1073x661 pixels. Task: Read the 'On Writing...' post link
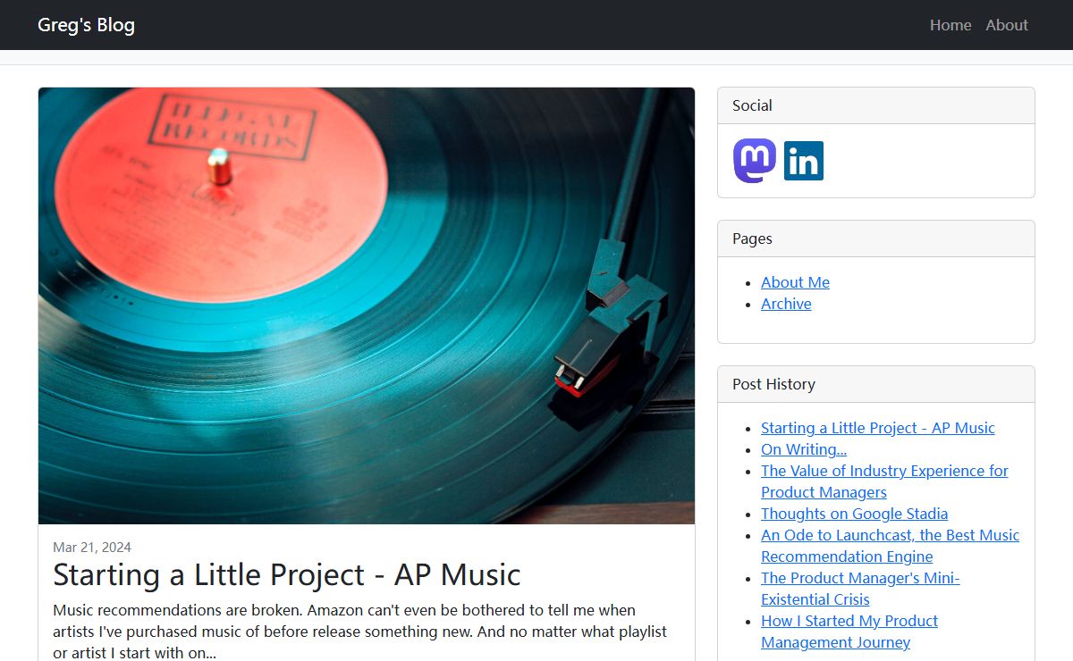tap(804, 449)
